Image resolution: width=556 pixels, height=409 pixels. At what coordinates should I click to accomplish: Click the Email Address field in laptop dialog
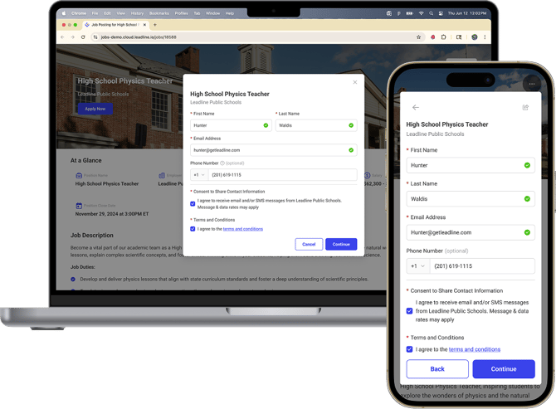269,150
